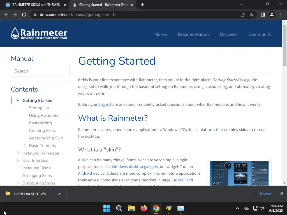Collapse the Getting Started tree section
Viewport: 287px width, 215px height.
[x=18, y=101]
